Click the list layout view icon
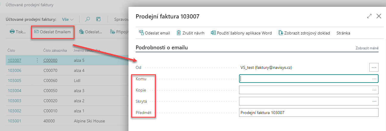Screen dimensions: 386x131 click(98, 19)
